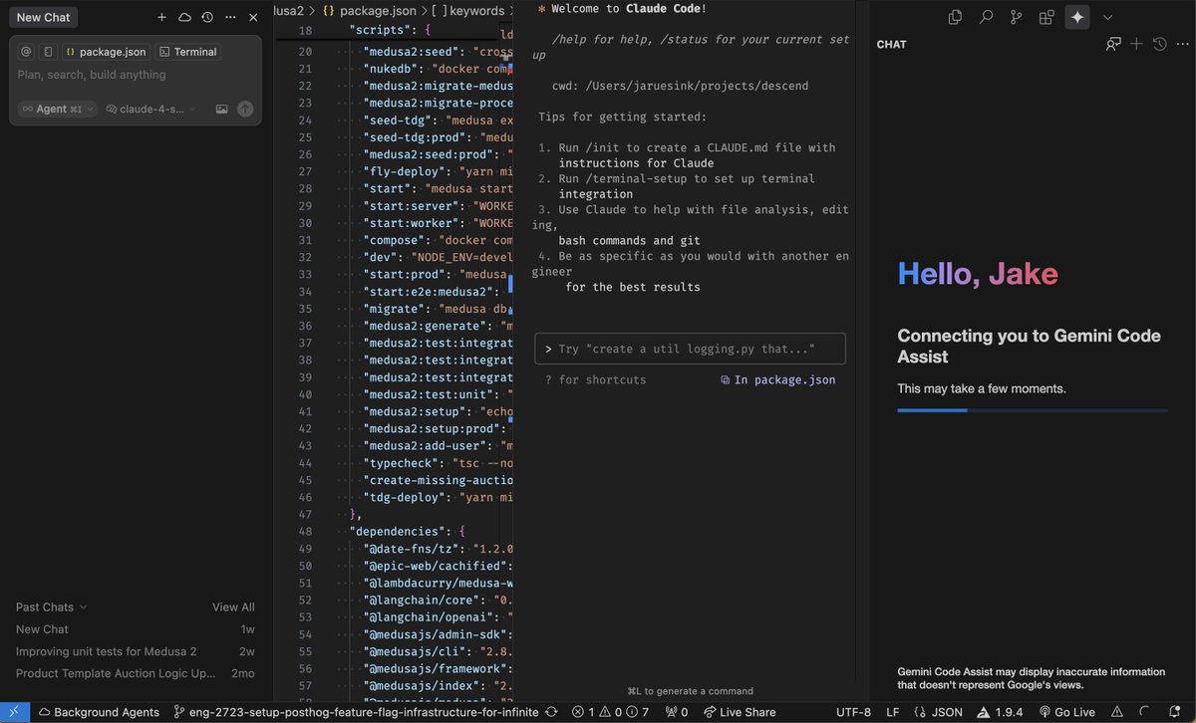Click Go Live in the status bar
The width and height of the screenshot is (1196, 723).
click(x=1067, y=712)
